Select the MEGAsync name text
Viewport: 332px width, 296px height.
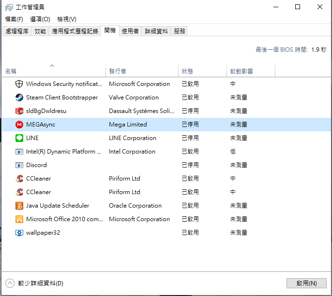(x=41, y=125)
